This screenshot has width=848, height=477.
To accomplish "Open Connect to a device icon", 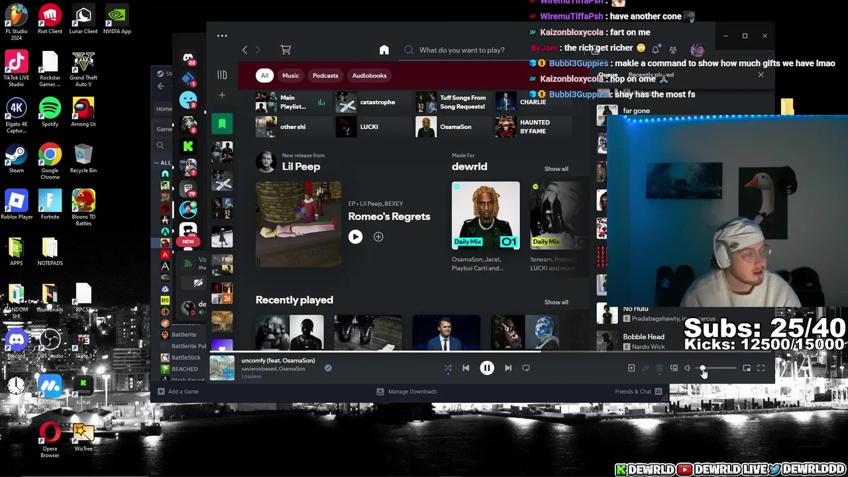I will point(674,368).
